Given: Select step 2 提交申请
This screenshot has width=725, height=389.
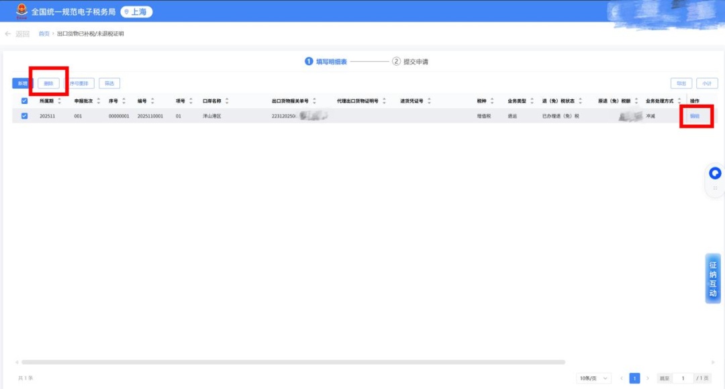Looking at the screenshot, I should tap(410, 62).
